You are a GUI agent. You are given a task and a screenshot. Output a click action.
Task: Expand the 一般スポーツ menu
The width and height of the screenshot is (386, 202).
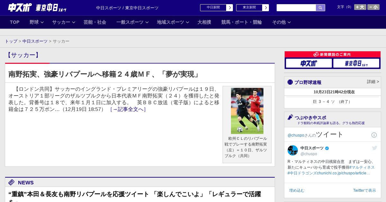(x=133, y=22)
